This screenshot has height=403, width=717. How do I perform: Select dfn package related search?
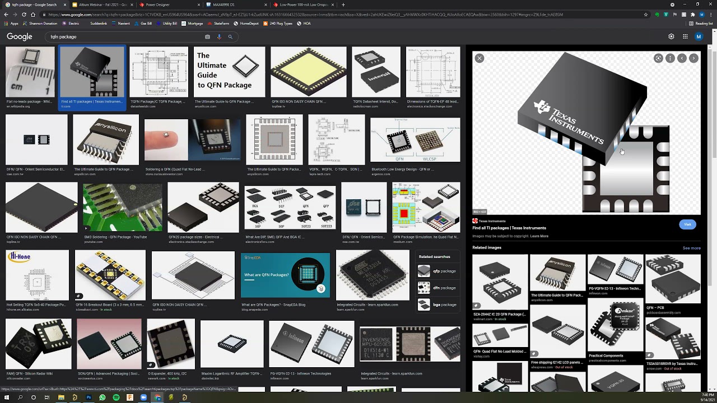438,288
